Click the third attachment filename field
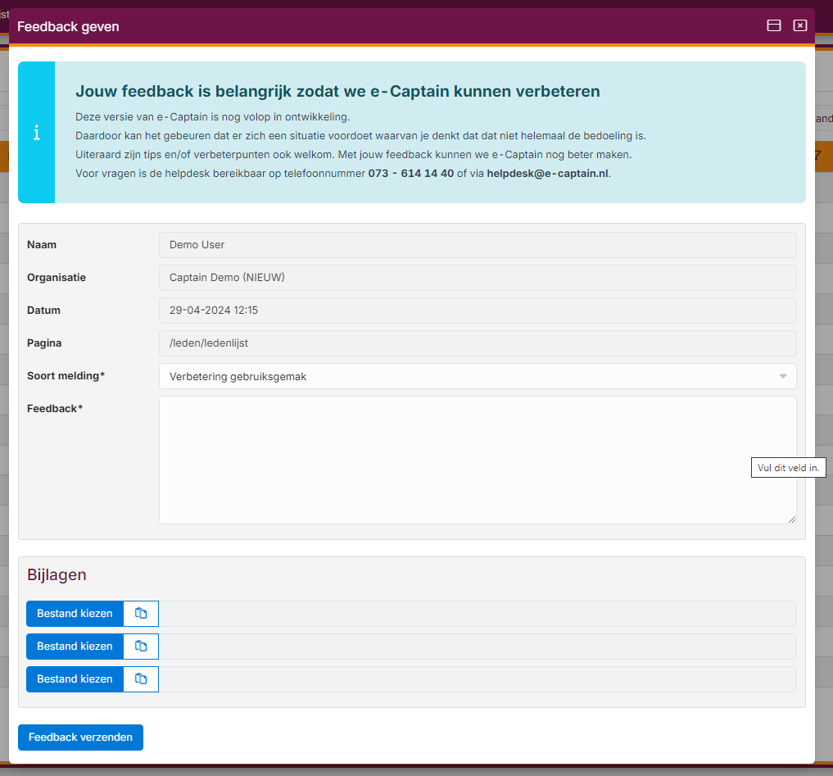 477,679
